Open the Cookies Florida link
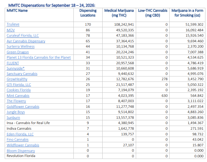 point(19,90)
